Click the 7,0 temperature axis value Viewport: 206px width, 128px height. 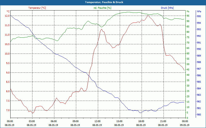[8, 110]
